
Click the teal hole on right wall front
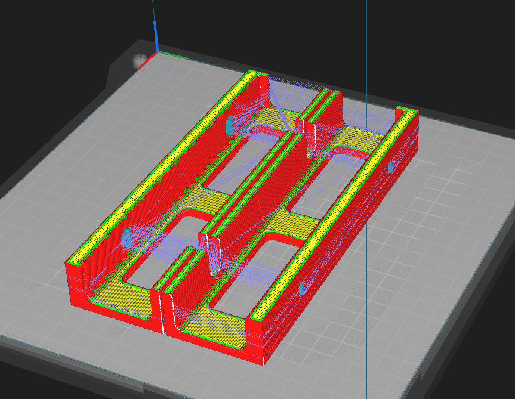[x=302, y=287]
